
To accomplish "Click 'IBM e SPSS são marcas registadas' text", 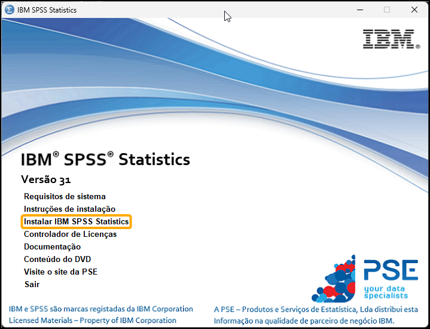I will pos(66,309).
